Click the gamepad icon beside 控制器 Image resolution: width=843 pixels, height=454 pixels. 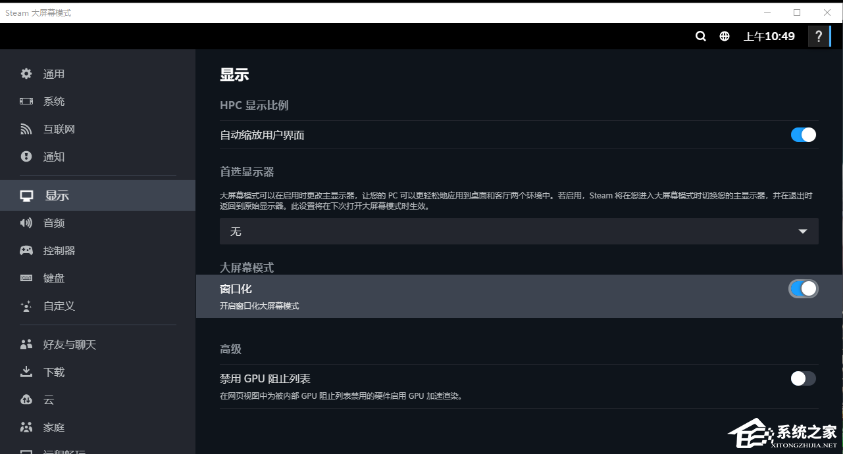26,250
